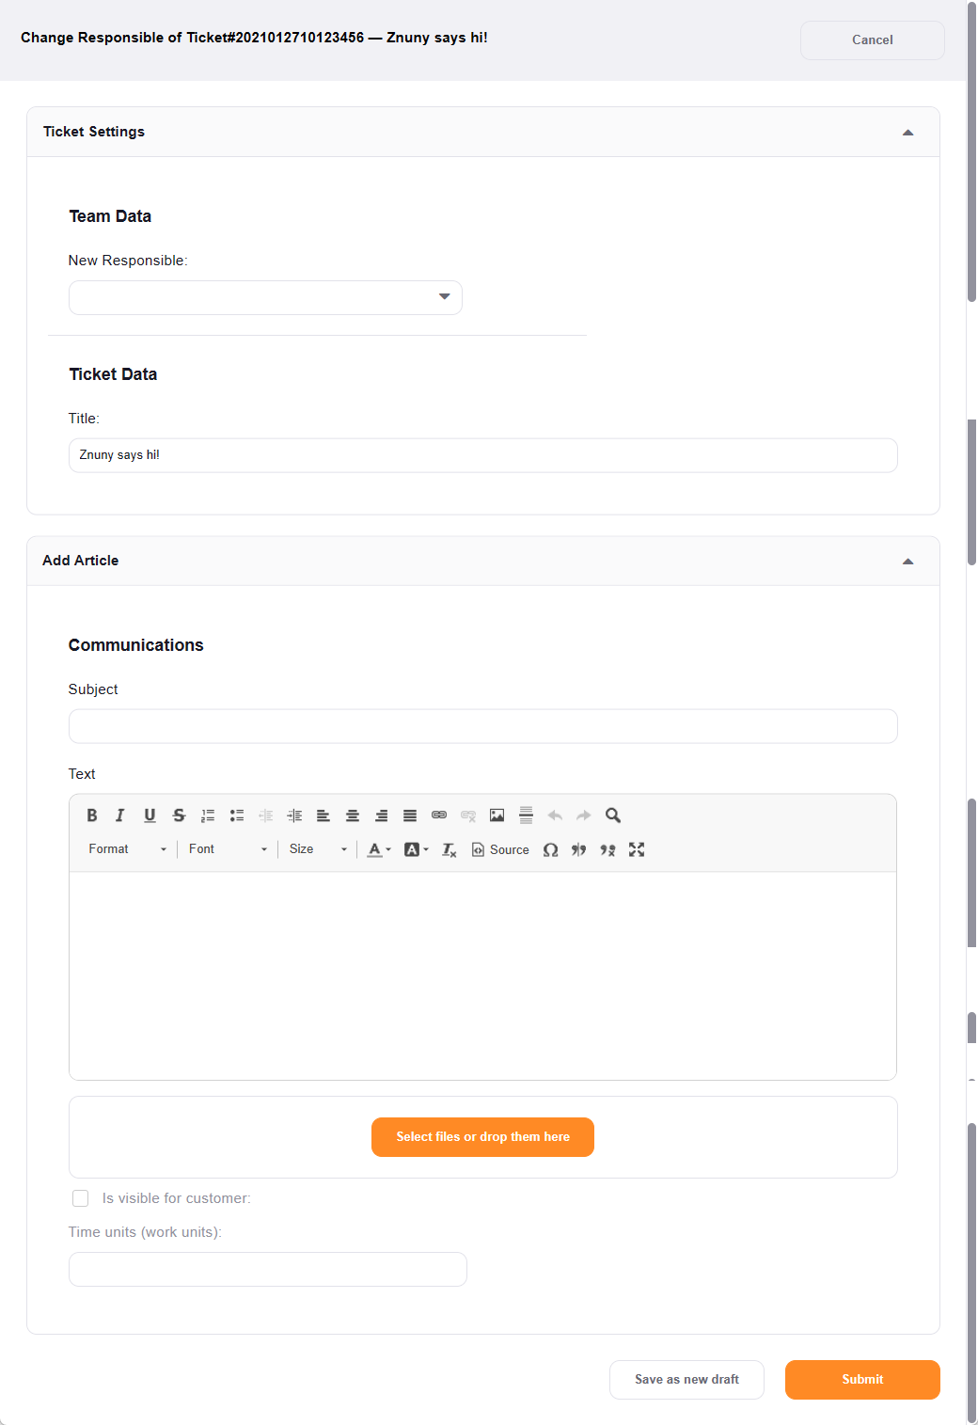This screenshot has height=1425, width=978.
Task: Maximize the rich text editor
Action: click(637, 849)
